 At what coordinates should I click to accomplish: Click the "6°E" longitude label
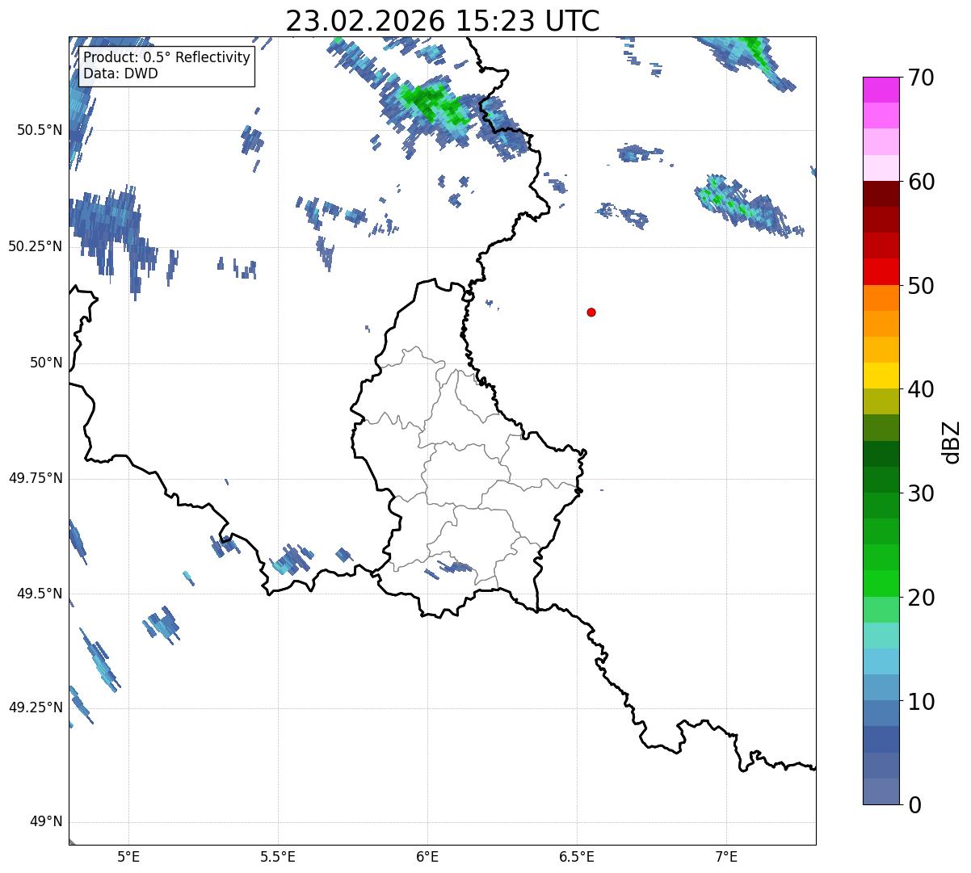427,856
